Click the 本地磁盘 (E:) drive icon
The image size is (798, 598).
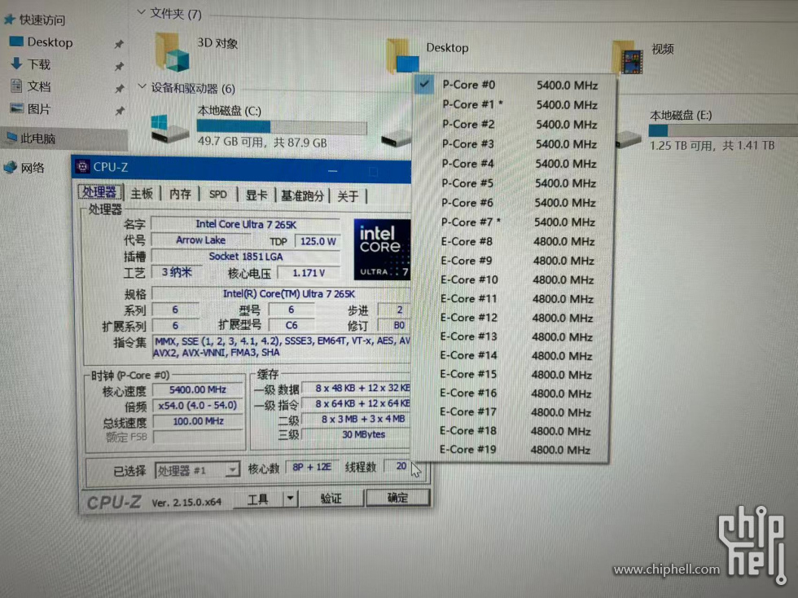point(628,134)
